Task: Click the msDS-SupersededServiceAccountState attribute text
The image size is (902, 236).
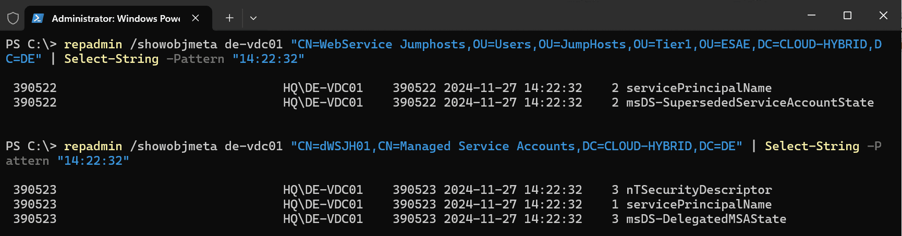Action: click(x=750, y=102)
